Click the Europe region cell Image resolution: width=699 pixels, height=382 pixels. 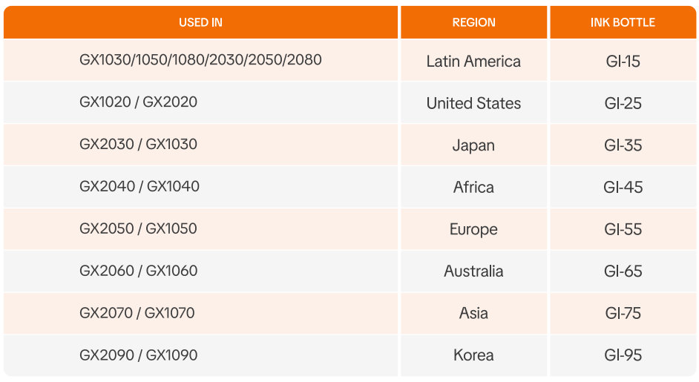tap(473, 229)
